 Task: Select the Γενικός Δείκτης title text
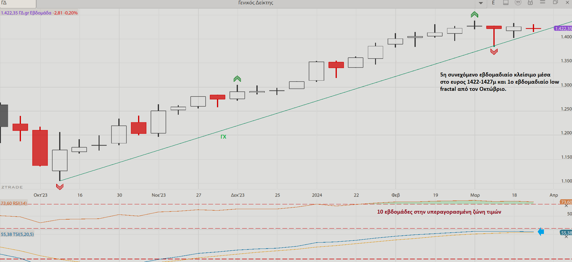(x=256, y=3)
